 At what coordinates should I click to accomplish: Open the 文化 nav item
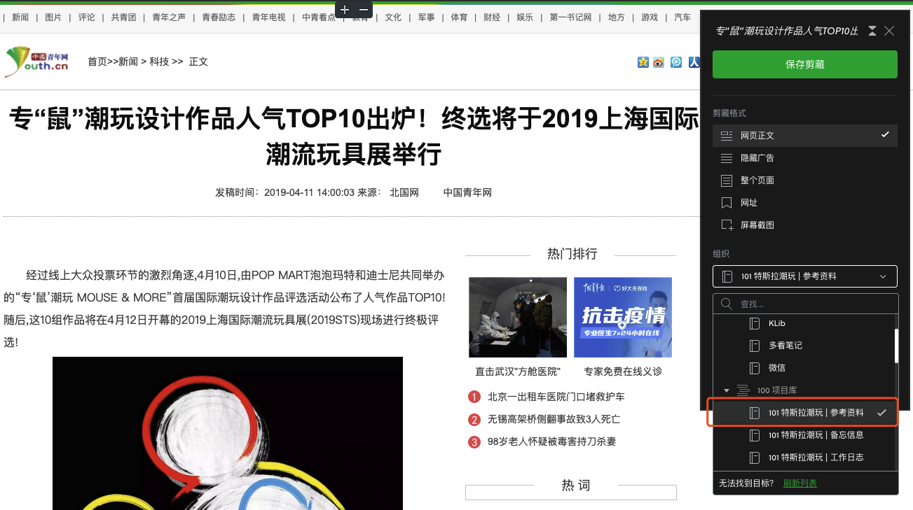tap(393, 17)
